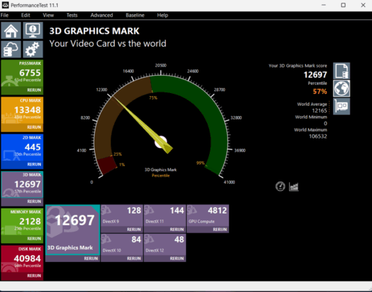Select the DirectX 11 result tile
The width and height of the screenshot is (372, 292).
pyautogui.click(x=165, y=216)
